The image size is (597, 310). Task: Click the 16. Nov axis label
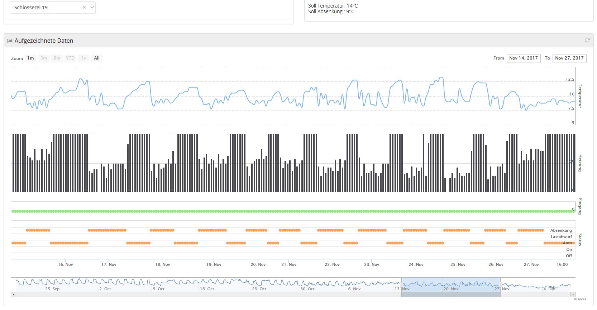66,264
